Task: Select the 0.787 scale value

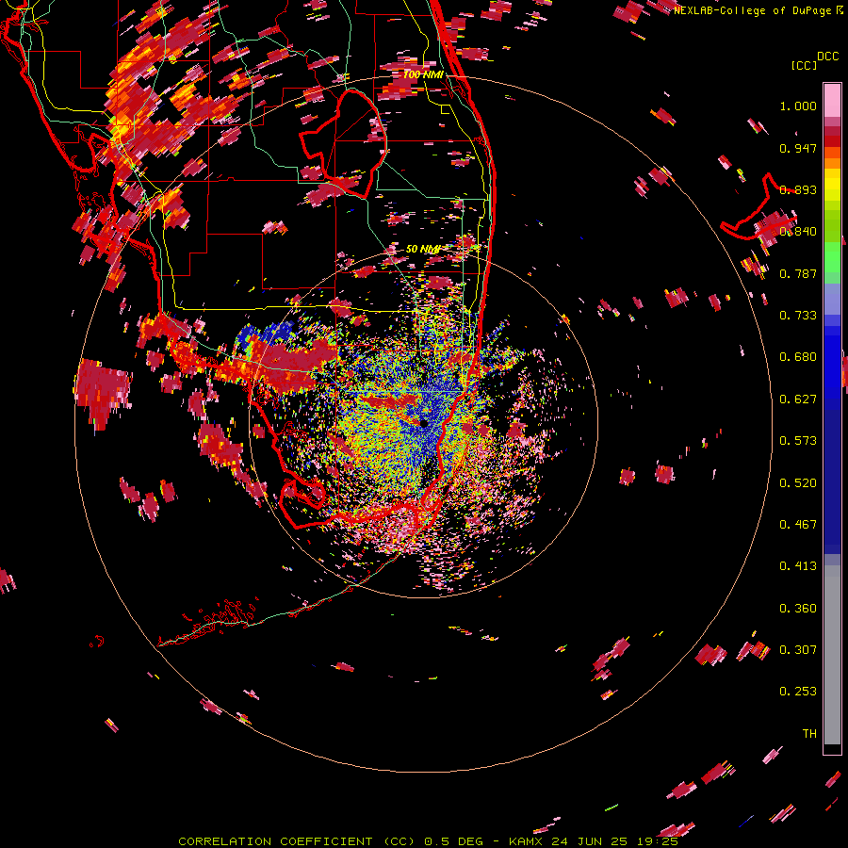Action: point(798,273)
